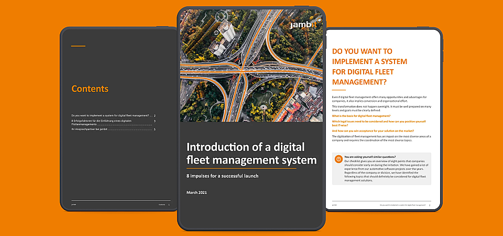Click paragraph starting "Even if digital fleet management offers"

point(379,99)
